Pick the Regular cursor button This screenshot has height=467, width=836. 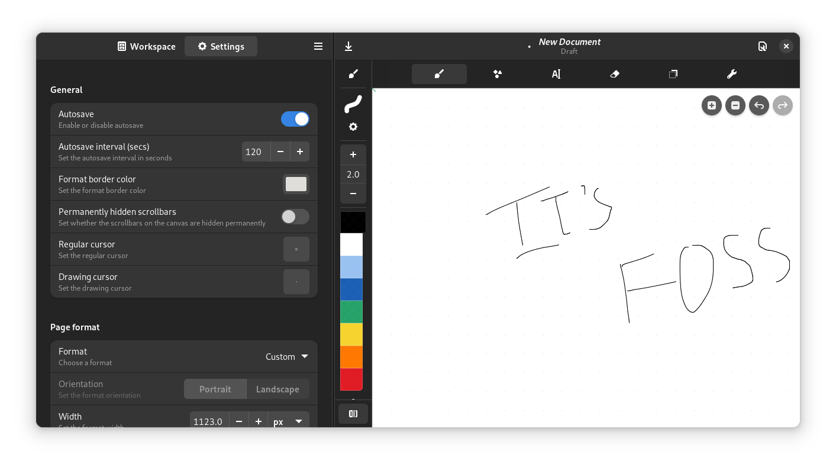296,249
